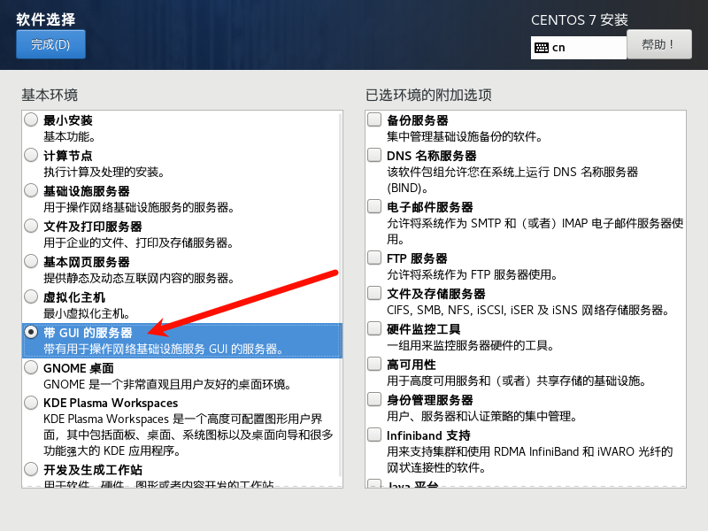This screenshot has height=531, width=708.
Task: Select the 最小安装 radio button
Action: 31,119
